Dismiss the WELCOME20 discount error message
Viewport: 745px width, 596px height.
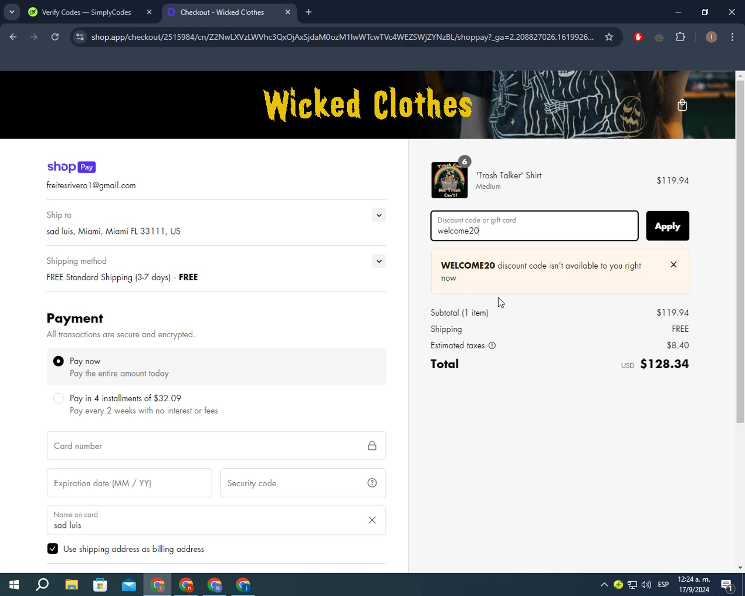click(x=673, y=265)
